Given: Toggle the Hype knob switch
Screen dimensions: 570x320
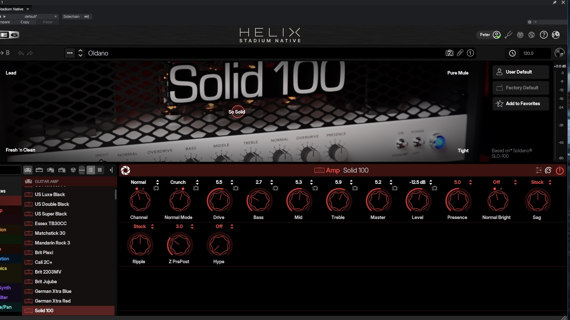Looking at the screenshot, I should click(220, 245).
